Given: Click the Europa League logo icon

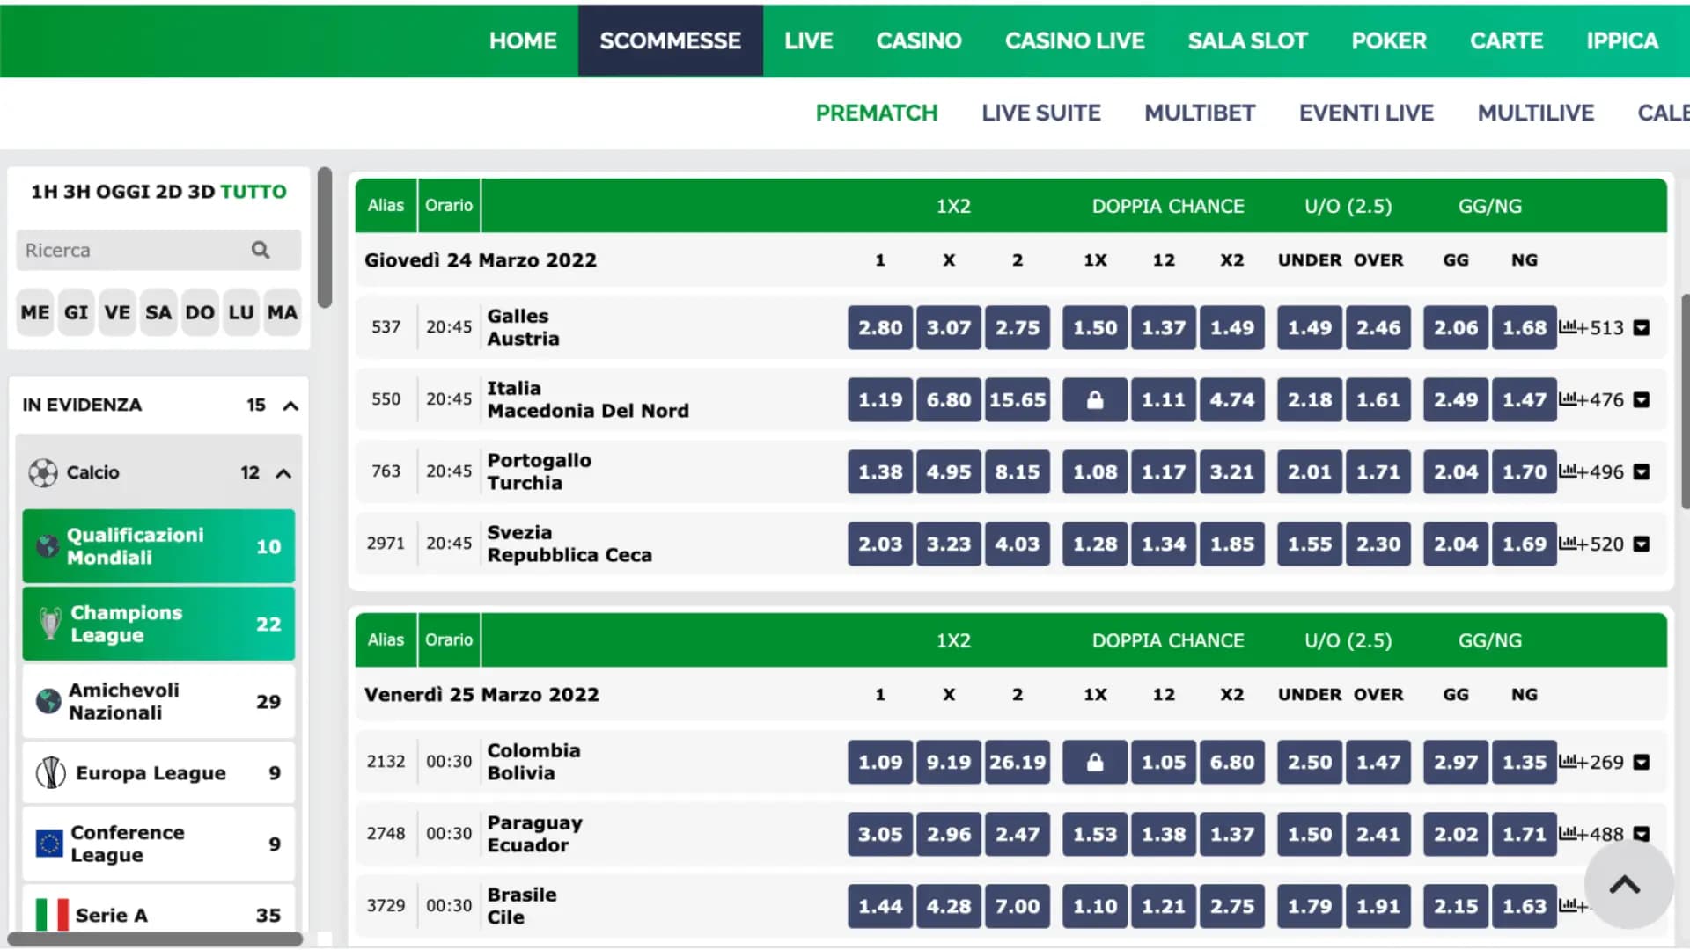Looking at the screenshot, I should pyautogui.click(x=50, y=773).
